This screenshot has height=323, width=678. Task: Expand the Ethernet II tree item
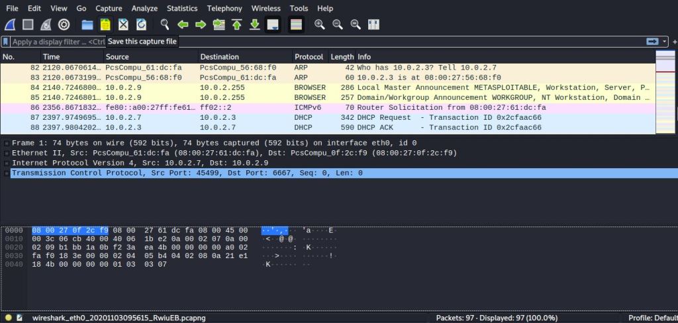tap(6, 153)
